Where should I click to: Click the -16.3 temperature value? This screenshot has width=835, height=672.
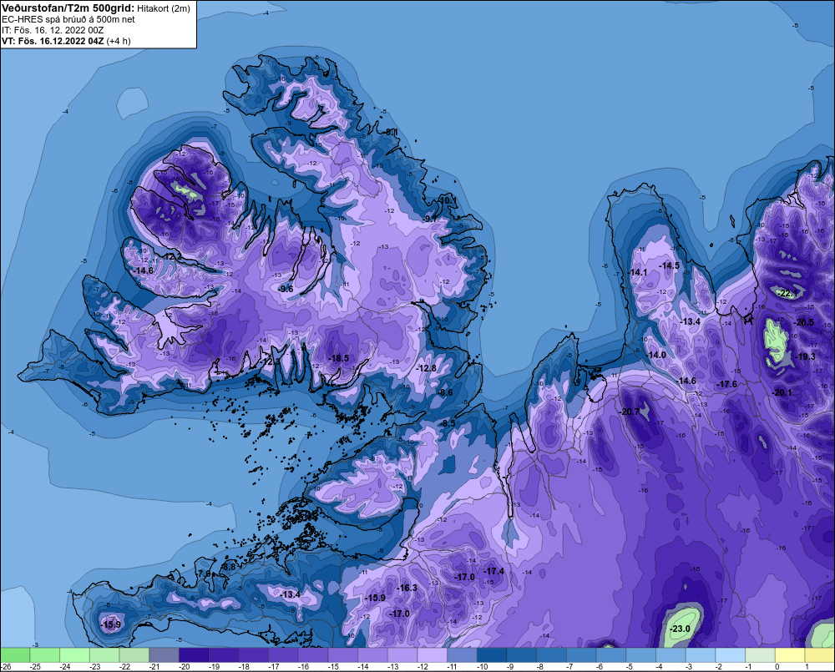pyautogui.click(x=407, y=588)
